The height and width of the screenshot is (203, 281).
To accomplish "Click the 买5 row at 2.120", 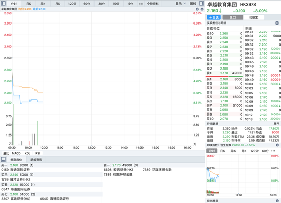I will tap(224, 97).
